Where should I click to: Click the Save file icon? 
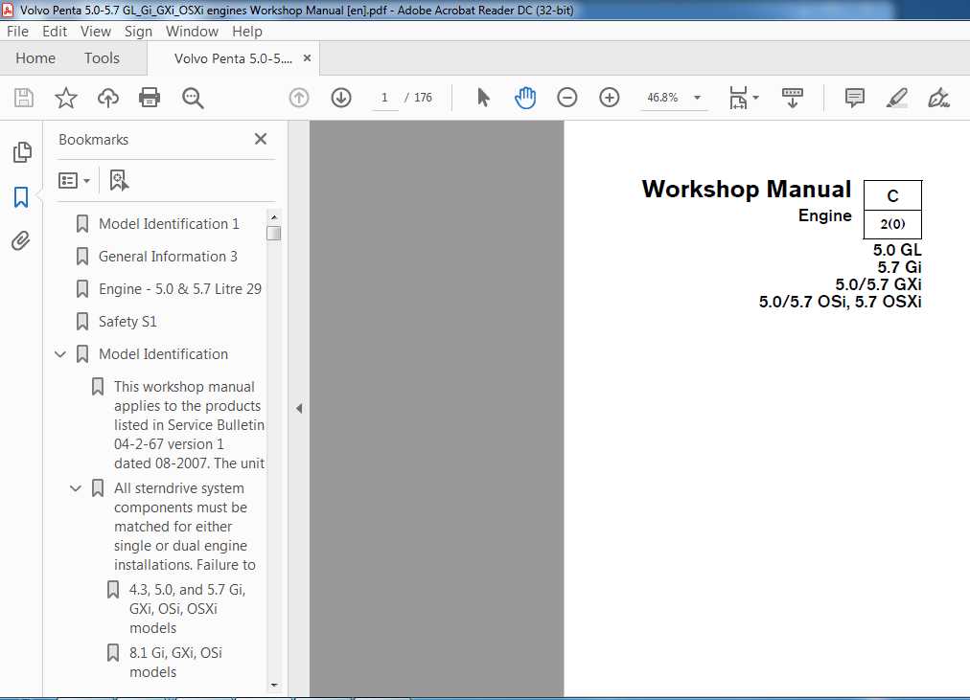pos(24,98)
